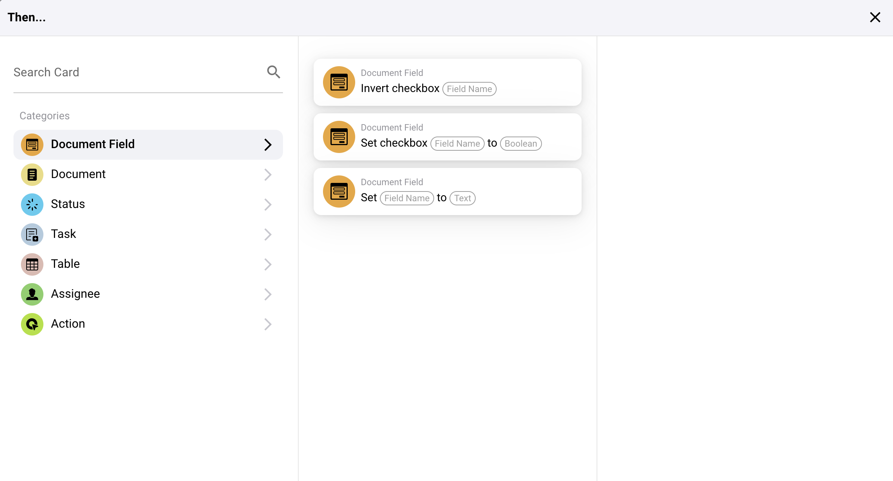Click the Document Field category icon
Image resolution: width=893 pixels, height=481 pixels.
32,145
